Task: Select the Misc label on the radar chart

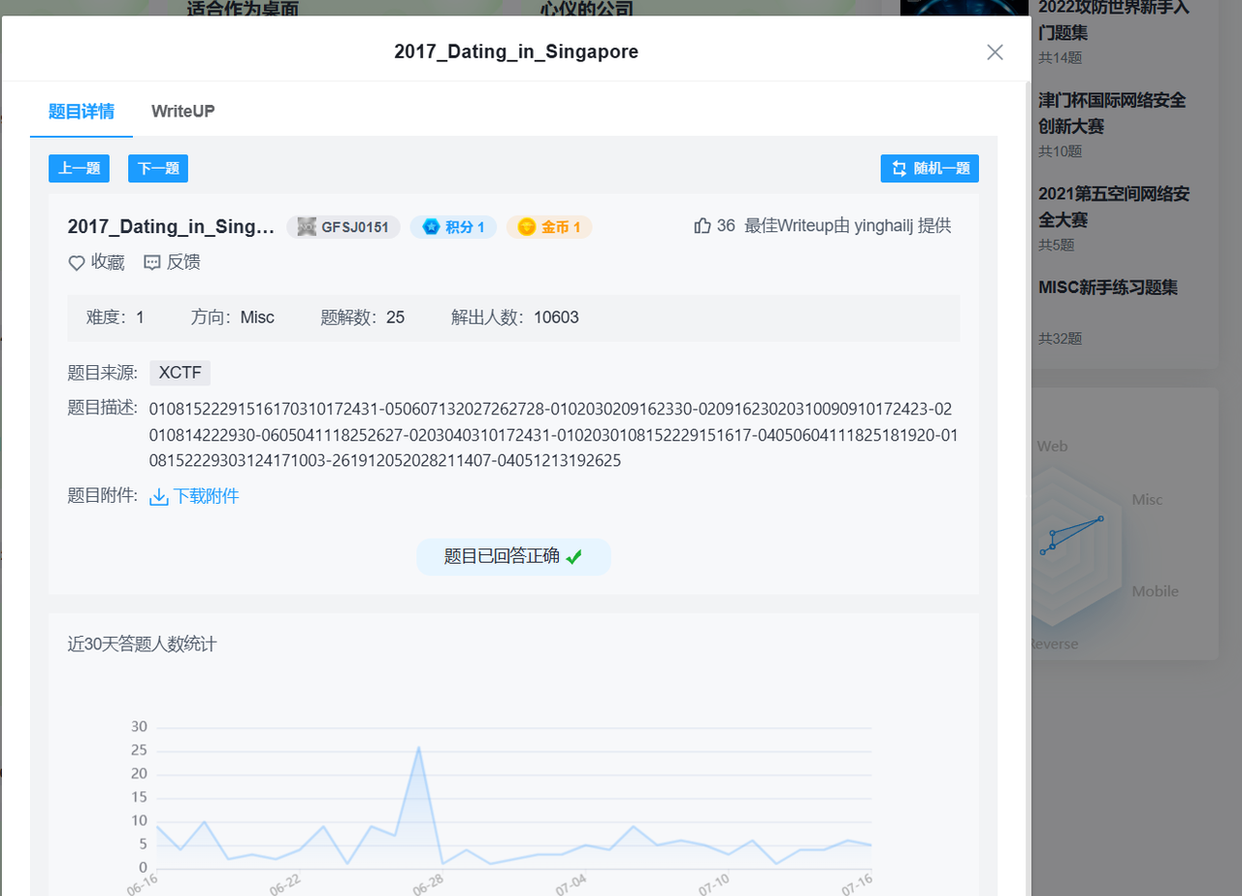Action: pyautogui.click(x=1146, y=499)
